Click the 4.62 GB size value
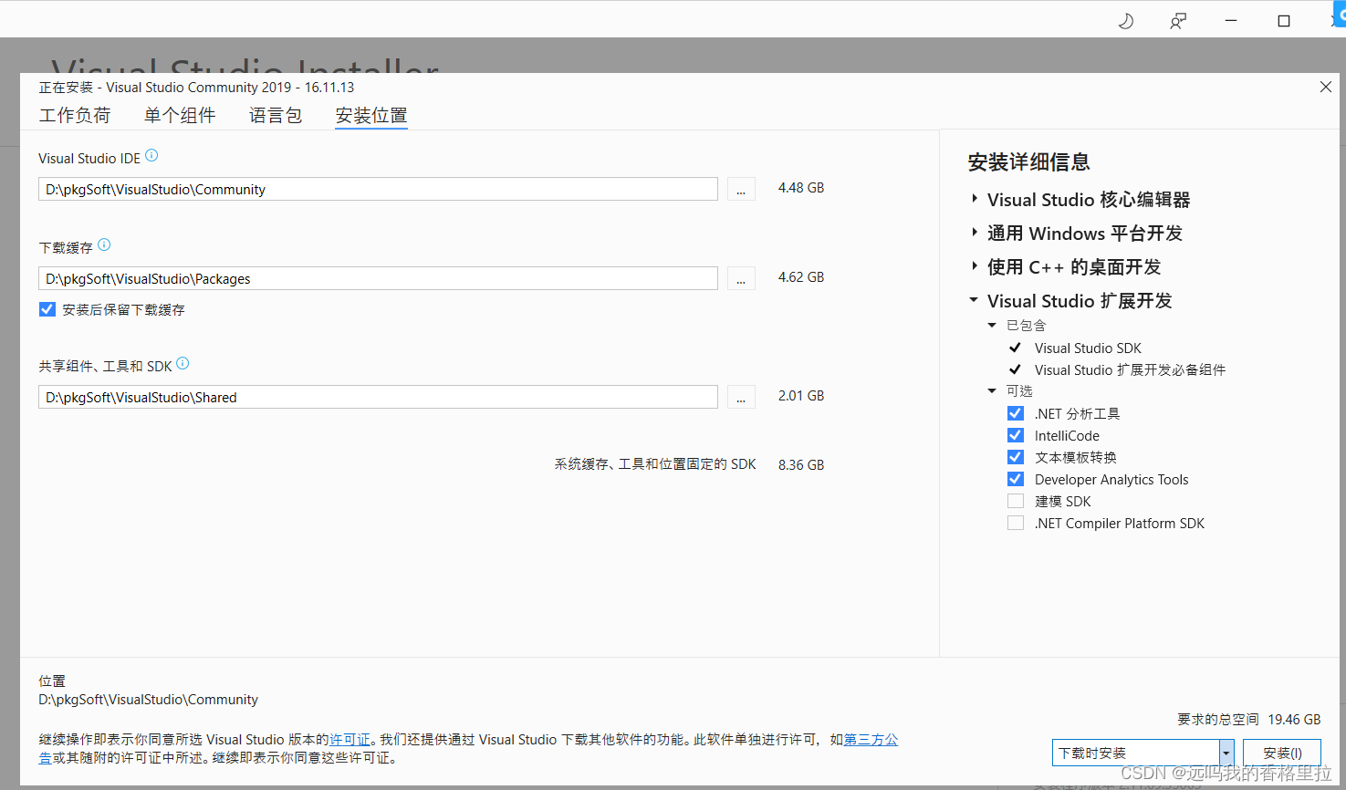This screenshot has width=1346, height=790. tap(801, 277)
